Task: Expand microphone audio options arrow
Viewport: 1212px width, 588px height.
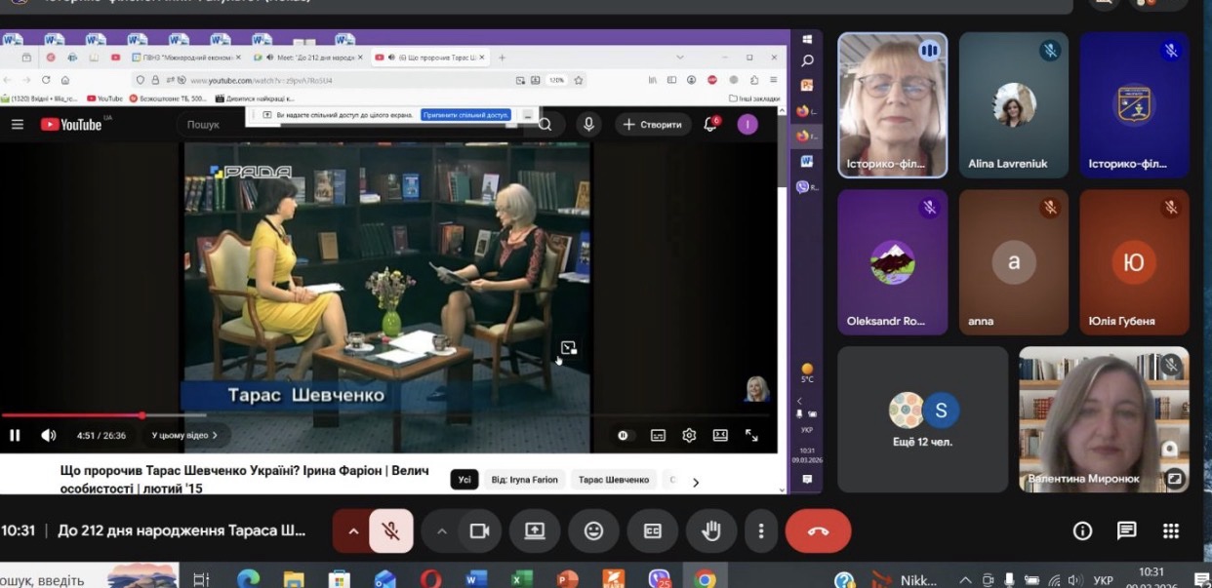Action: (353, 531)
